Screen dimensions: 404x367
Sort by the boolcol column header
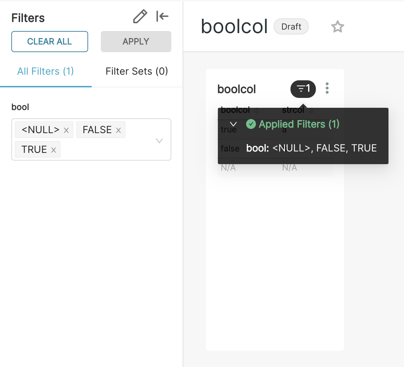click(235, 110)
